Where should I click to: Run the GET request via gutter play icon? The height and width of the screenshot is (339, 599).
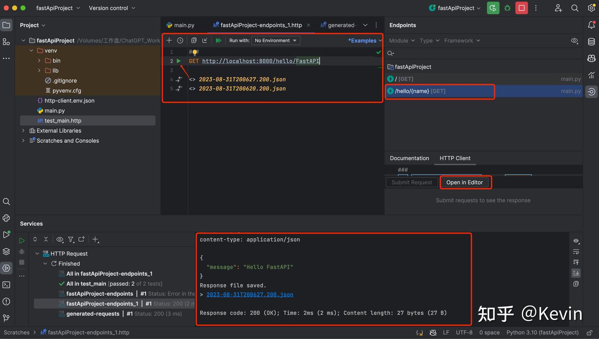[179, 61]
